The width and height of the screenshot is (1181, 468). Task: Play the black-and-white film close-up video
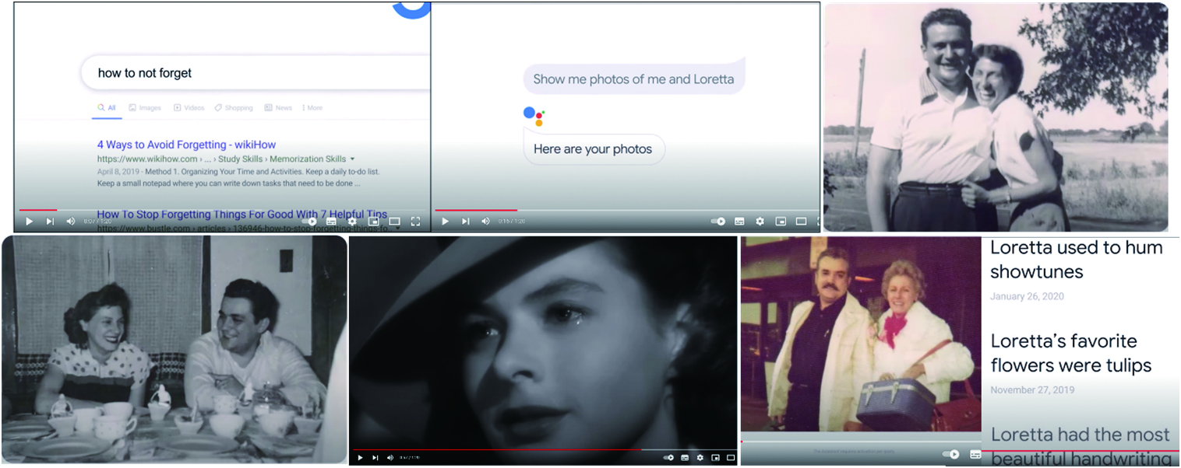point(360,457)
